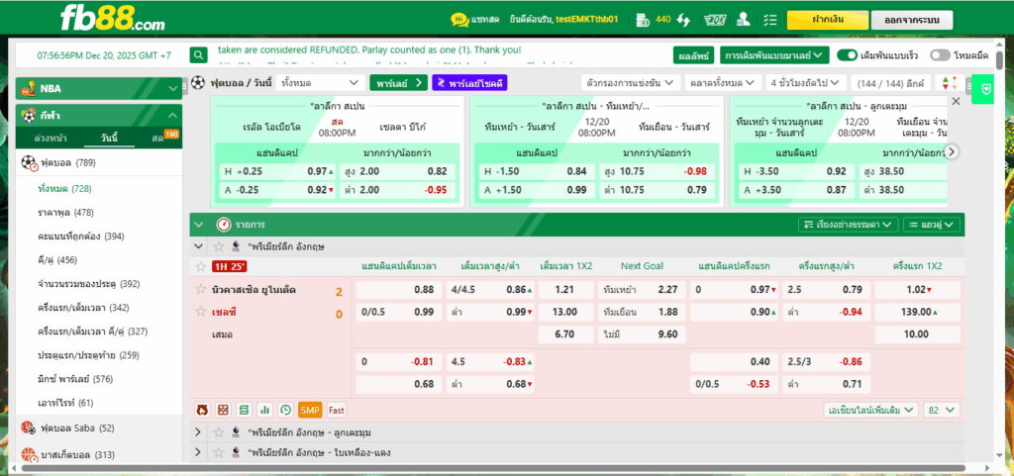The height and width of the screenshot is (476, 1014).
Task: Open บาสเก็ตบอล (313) sport
Action: click(x=99, y=454)
